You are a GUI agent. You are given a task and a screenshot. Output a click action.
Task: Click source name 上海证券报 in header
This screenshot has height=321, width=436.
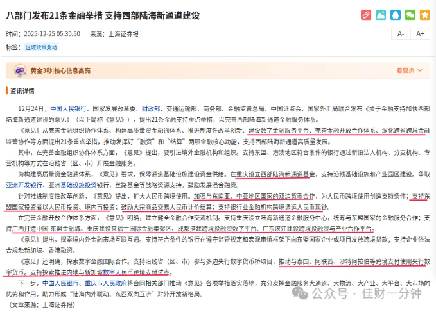pyautogui.click(x=123, y=34)
